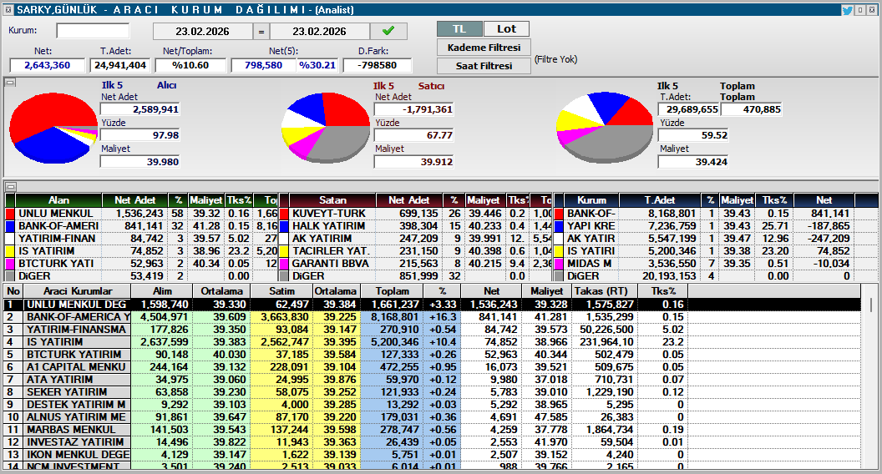Open the window system menu icon

point(8,9)
